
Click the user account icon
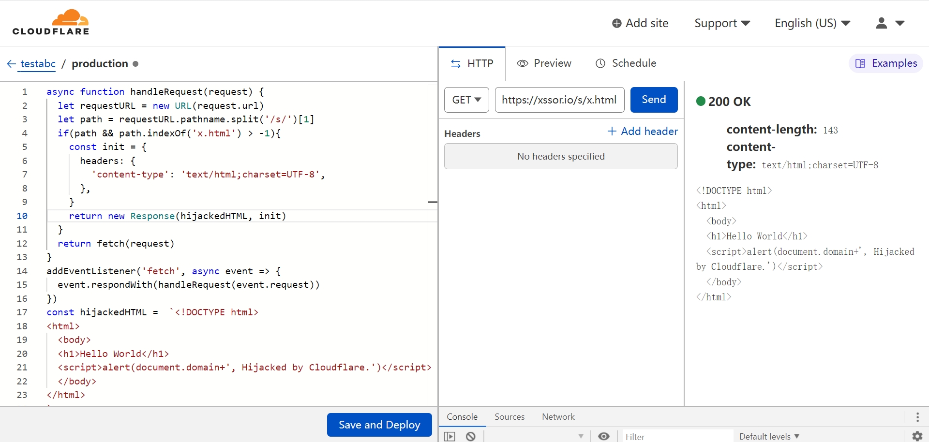(881, 23)
